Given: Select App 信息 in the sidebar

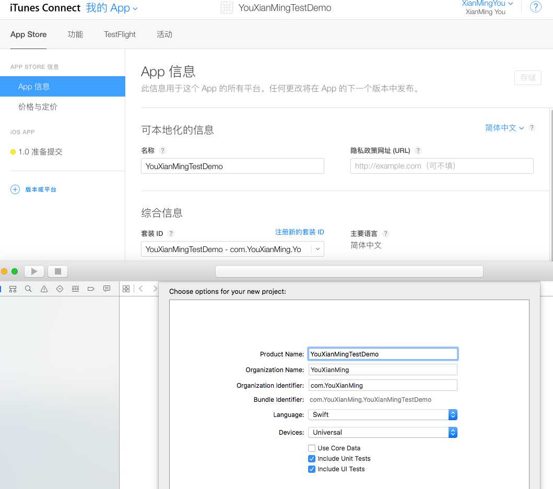Looking at the screenshot, I should click(63, 87).
